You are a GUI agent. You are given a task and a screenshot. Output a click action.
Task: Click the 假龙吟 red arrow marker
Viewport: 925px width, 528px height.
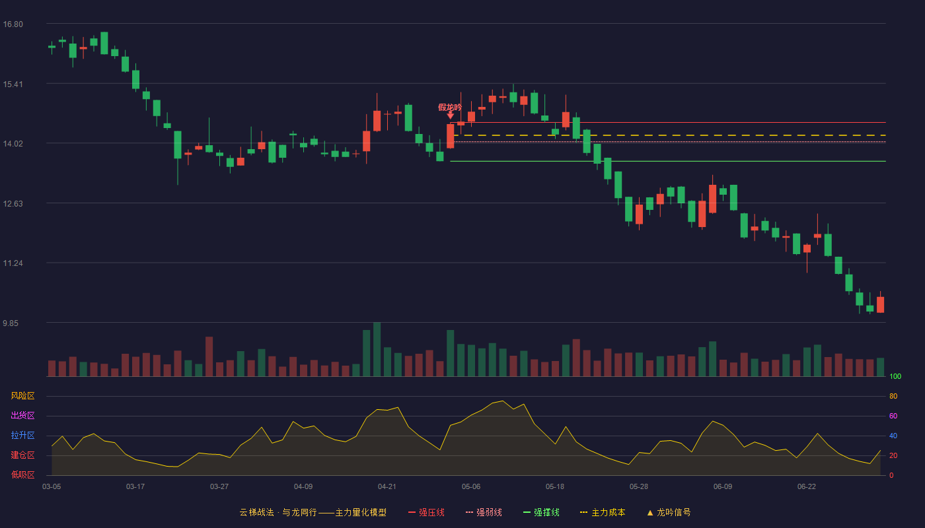point(451,115)
